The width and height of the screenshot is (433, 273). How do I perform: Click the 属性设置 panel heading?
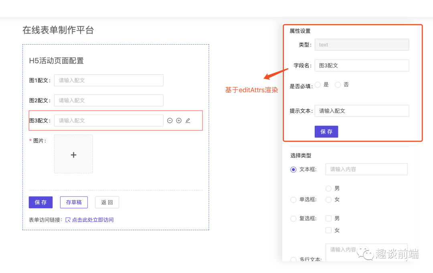click(300, 31)
